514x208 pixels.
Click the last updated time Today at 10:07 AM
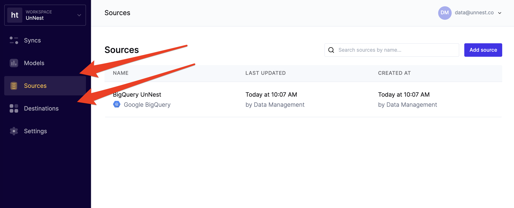tap(271, 95)
